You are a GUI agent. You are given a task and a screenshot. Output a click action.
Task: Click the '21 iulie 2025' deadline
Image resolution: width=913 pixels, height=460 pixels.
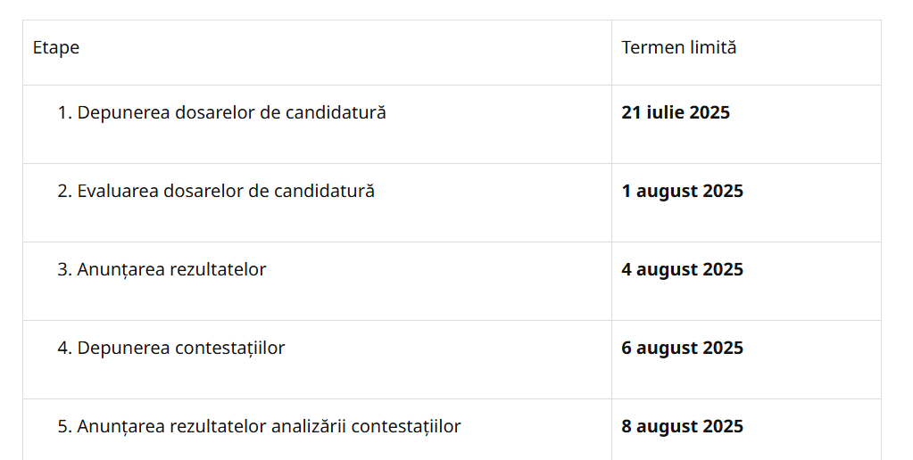[x=676, y=113]
